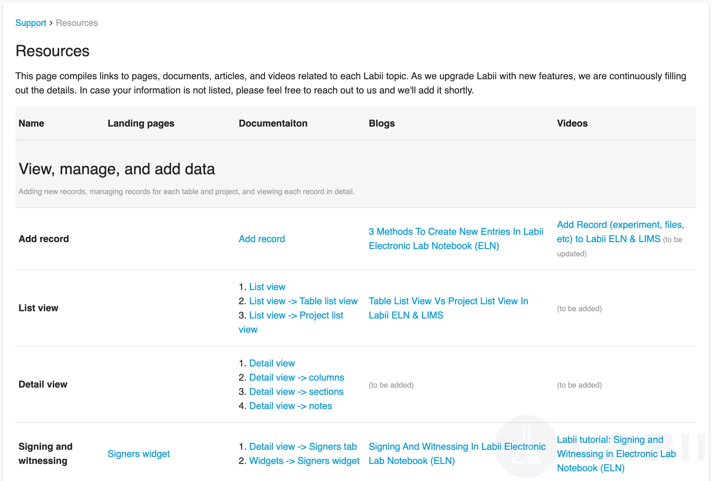Open the Signers widget landing page link

tap(138, 454)
